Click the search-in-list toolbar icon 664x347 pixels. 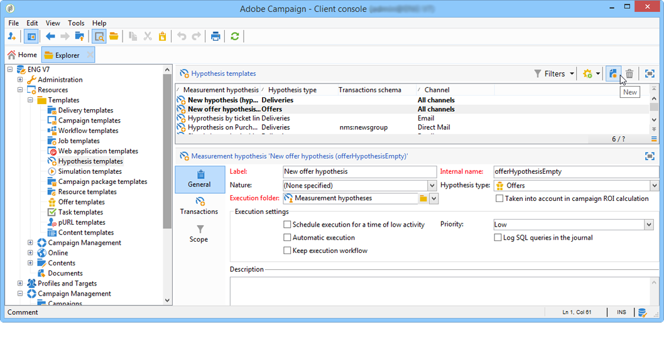[99, 36]
